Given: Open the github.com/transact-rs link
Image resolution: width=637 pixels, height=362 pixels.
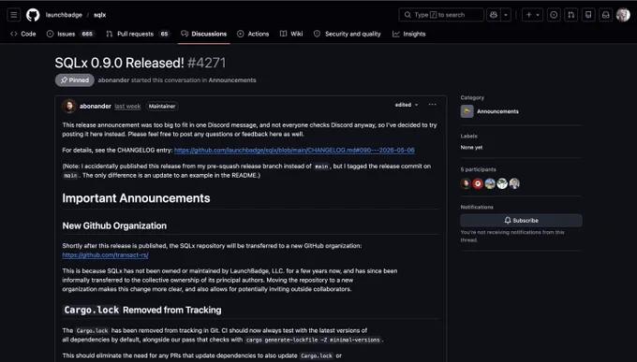Looking at the screenshot, I should click(105, 254).
